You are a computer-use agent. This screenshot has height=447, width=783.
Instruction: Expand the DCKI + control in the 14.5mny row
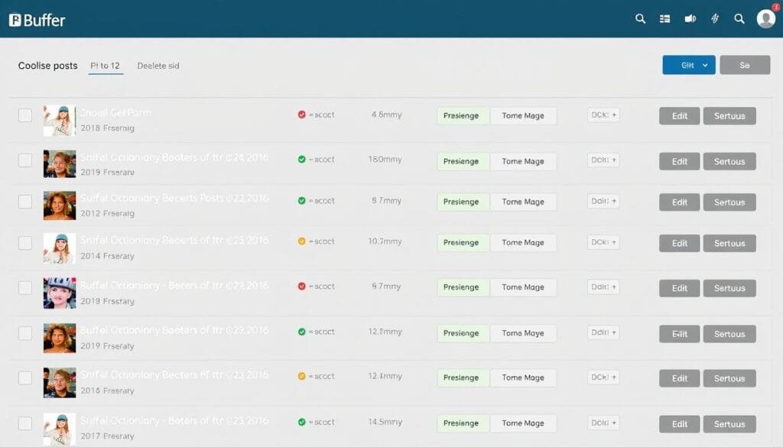tap(603, 422)
